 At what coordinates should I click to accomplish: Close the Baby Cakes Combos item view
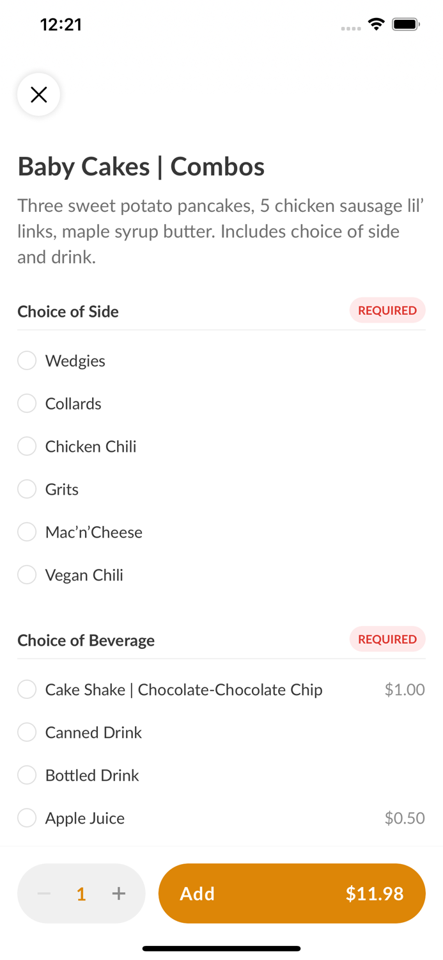[38, 94]
